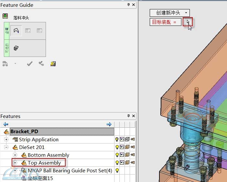Click Top Assembly brown cube icon

click(x=127, y=163)
